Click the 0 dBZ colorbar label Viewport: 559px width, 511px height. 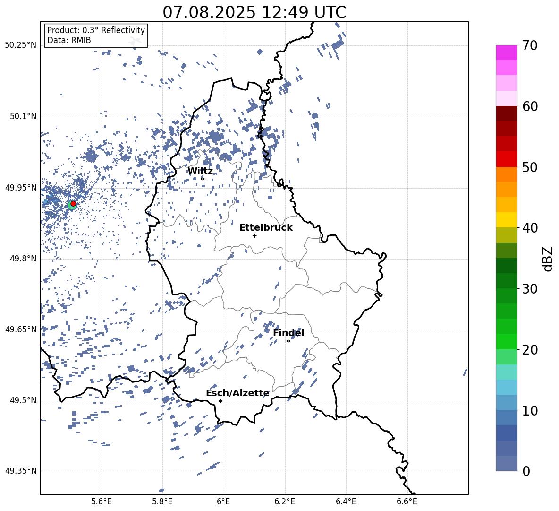526,471
